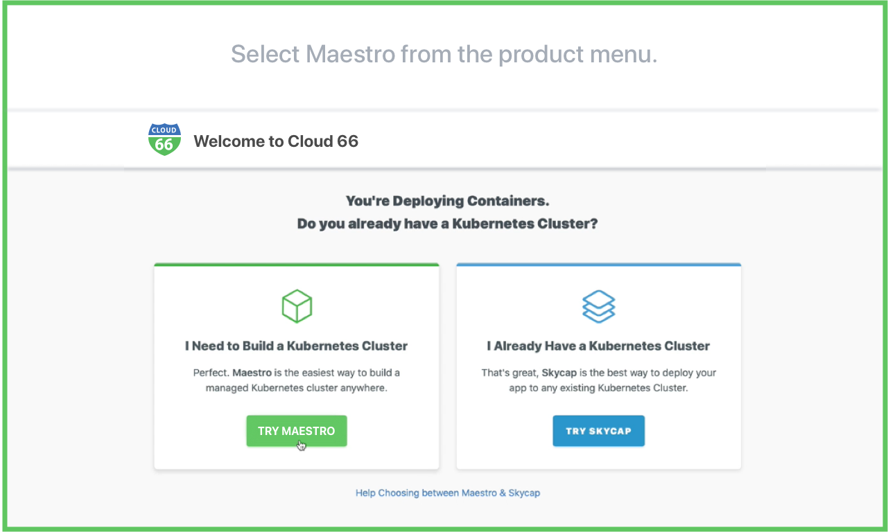Viewport: 888px width, 532px height.
Task: Click 'I Already Have a Kubernetes Cluster' heading
Action: (x=598, y=345)
